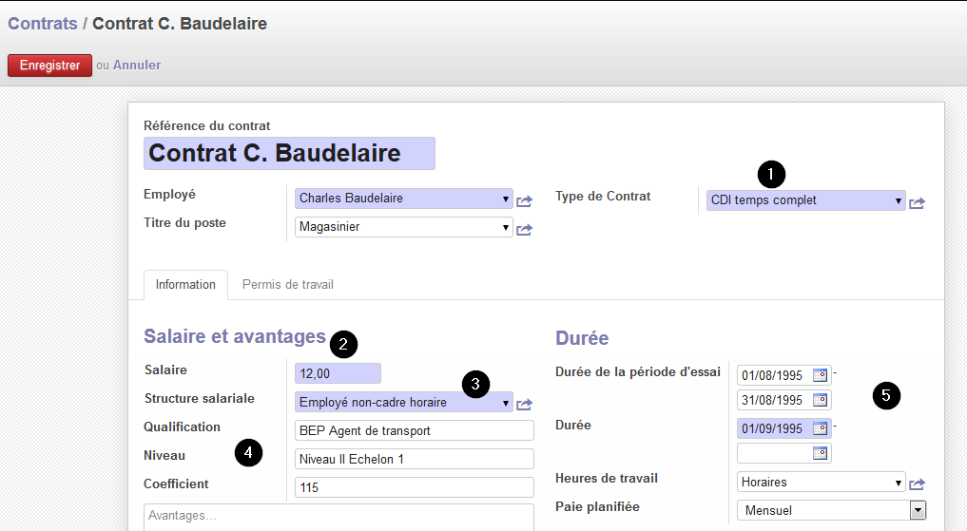Select the Information tab
Viewport: 967px width, 531px height.
[x=185, y=285]
